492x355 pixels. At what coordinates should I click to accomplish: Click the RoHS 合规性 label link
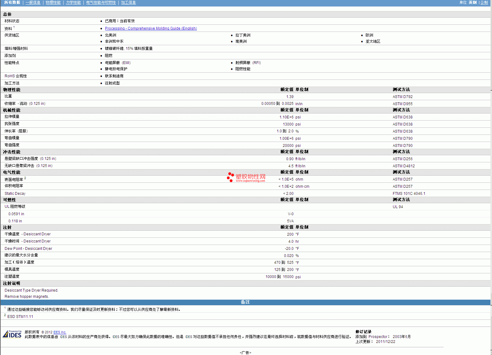[x=16, y=76]
